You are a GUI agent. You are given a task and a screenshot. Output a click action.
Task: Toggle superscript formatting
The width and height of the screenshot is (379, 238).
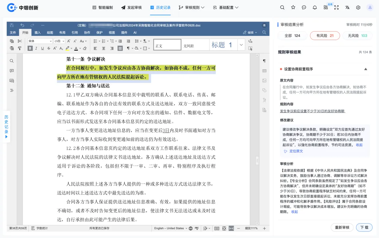pos(55,49)
